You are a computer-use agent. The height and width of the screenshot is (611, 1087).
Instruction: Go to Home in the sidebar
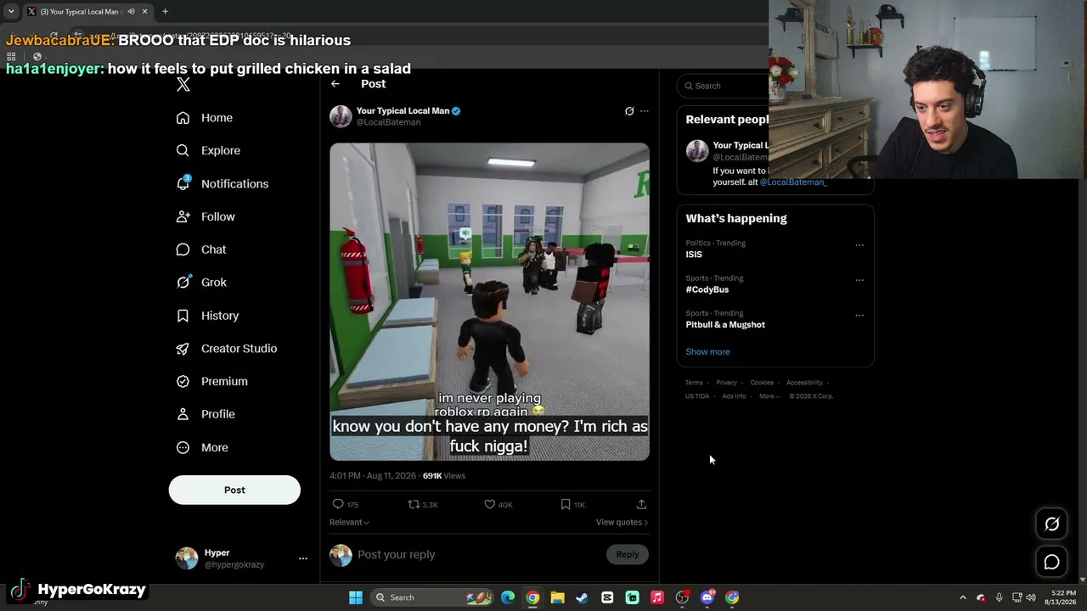[x=204, y=118]
